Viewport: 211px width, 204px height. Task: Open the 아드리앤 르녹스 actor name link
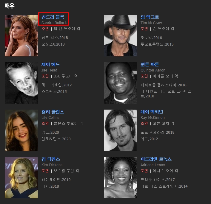[156, 159]
